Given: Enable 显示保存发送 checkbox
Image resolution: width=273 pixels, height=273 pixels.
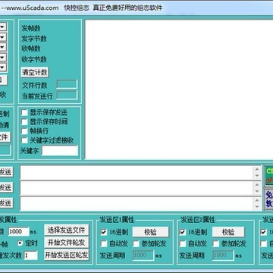Looking at the screenshot, I should (x=24, y=112).
